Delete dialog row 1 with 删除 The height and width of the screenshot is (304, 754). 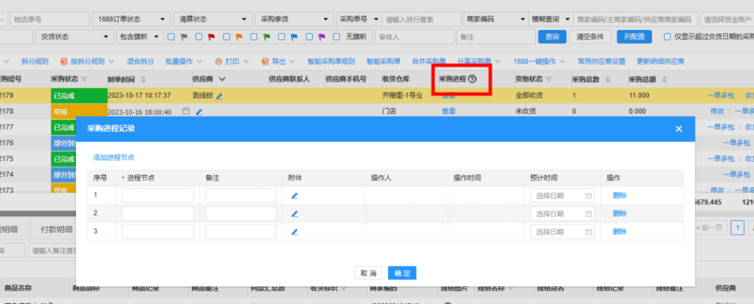(x=619, y=195)
